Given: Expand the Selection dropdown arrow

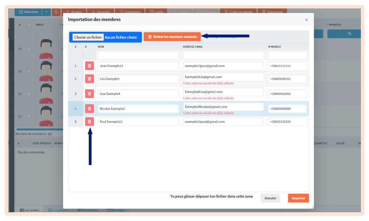Looking at the screenshot, I should 46,12.
